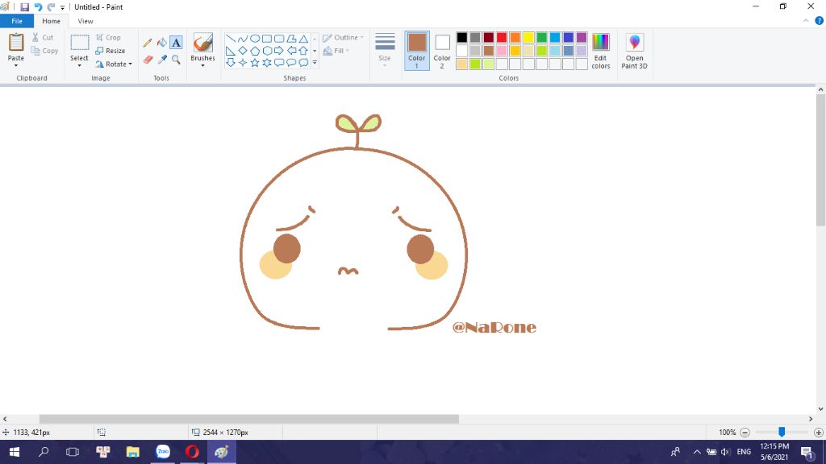Screen dimensions: 826x464
Task: Pick the green color swatch
Action: pyautogui.click(x=541, y=37)
